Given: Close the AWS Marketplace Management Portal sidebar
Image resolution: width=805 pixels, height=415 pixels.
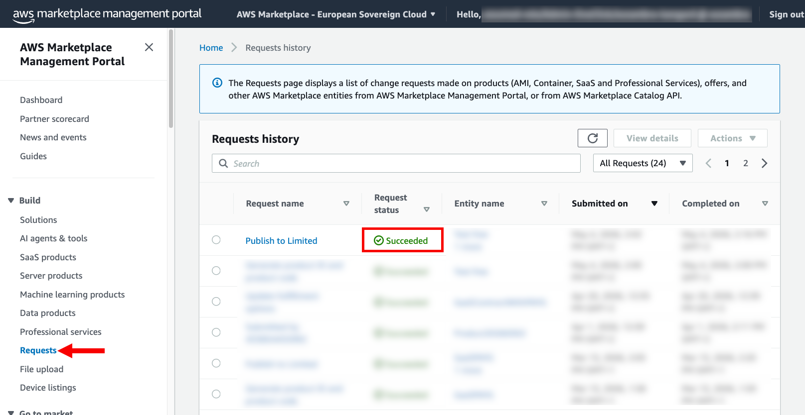Looking at the screenshot, I should click(x=149, y=47).
